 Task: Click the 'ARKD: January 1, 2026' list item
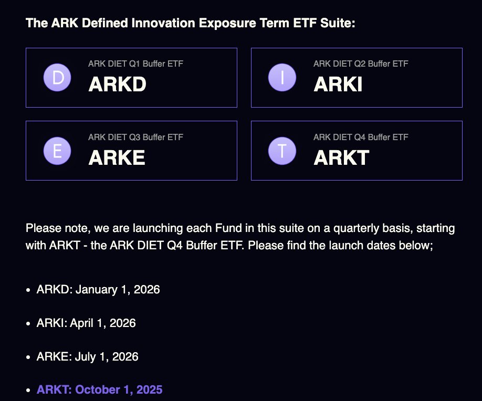coord(98,290)
